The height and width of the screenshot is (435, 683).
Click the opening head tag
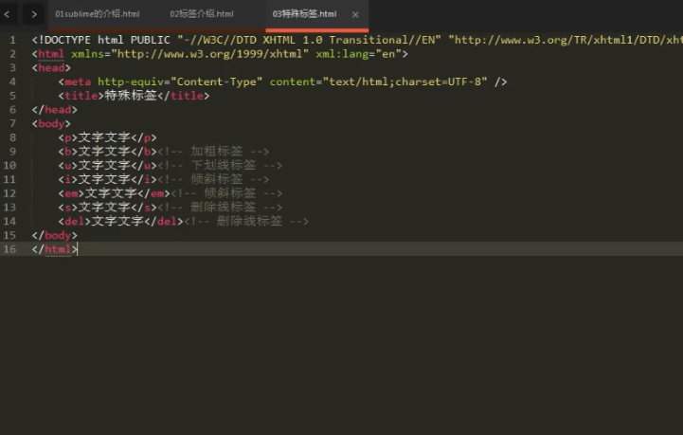point(51,68)
